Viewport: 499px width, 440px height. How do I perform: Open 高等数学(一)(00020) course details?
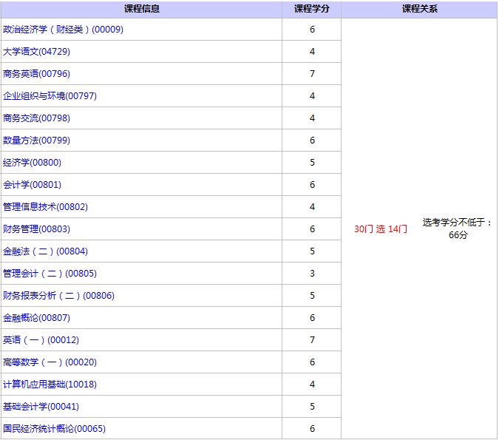click(50, 362)
